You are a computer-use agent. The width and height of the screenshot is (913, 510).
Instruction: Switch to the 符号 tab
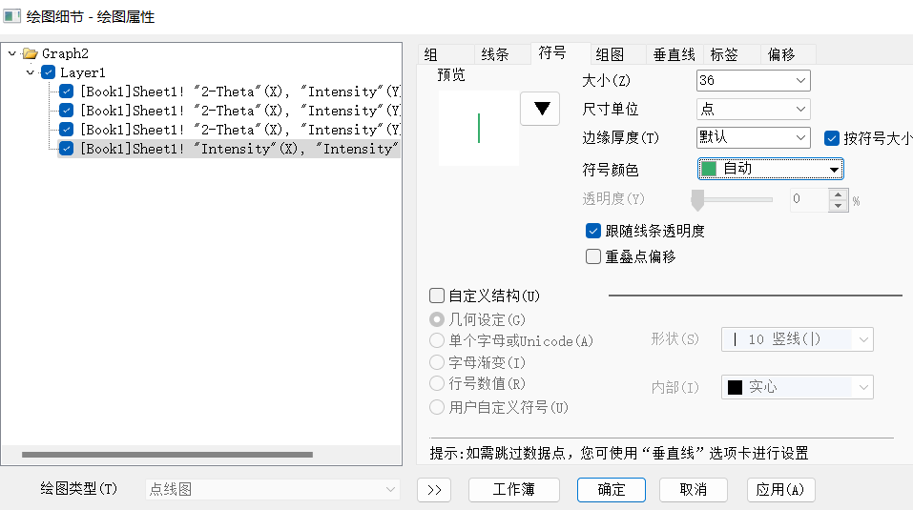(561, 53)
